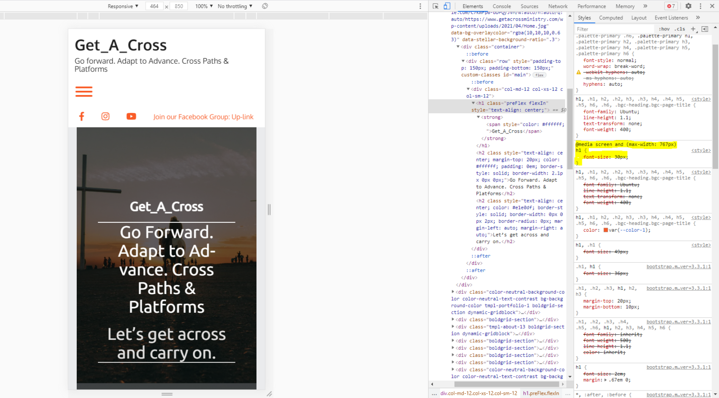
Task: Switch to the Console tab
Action: (x=502, y=6)
